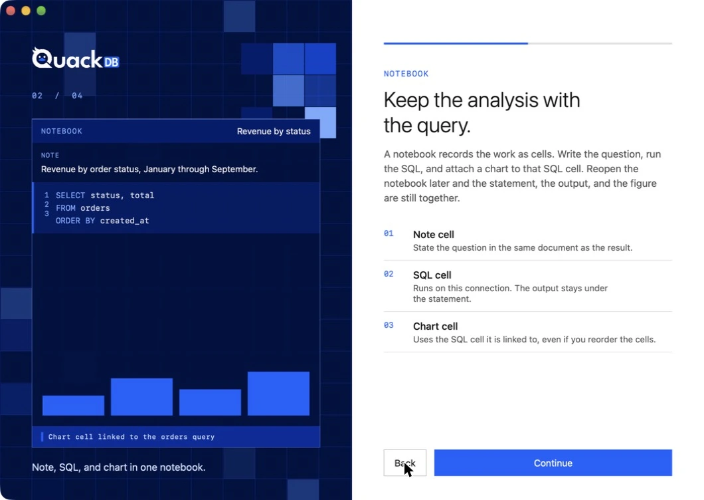This screenshot has height=500, width=704.
Task: Click the 'State the question' description text
Action: coord(523,248)
